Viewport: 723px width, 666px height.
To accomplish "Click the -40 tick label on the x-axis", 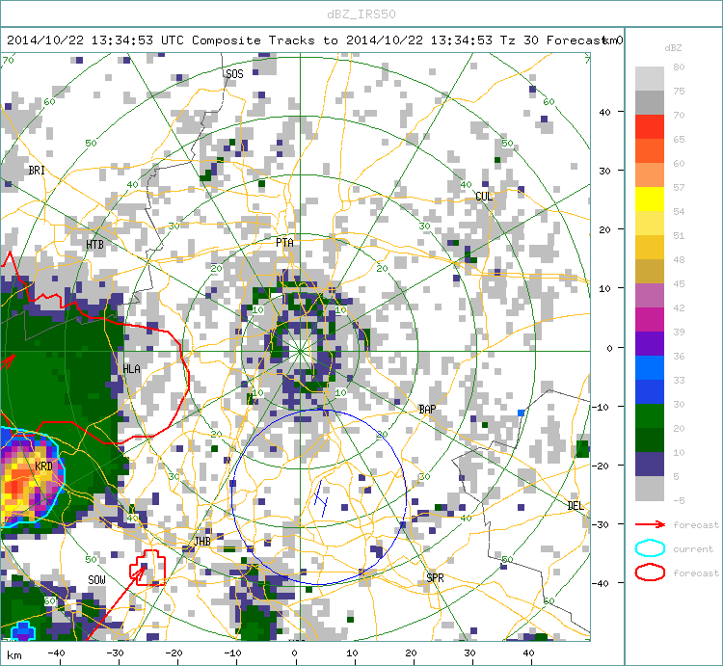I will (56, 653).
